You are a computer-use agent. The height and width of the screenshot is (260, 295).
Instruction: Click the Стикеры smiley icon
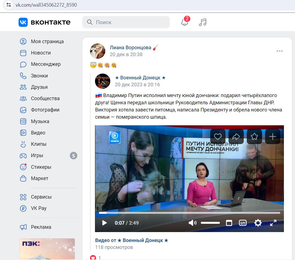click(x=23, y=167)
